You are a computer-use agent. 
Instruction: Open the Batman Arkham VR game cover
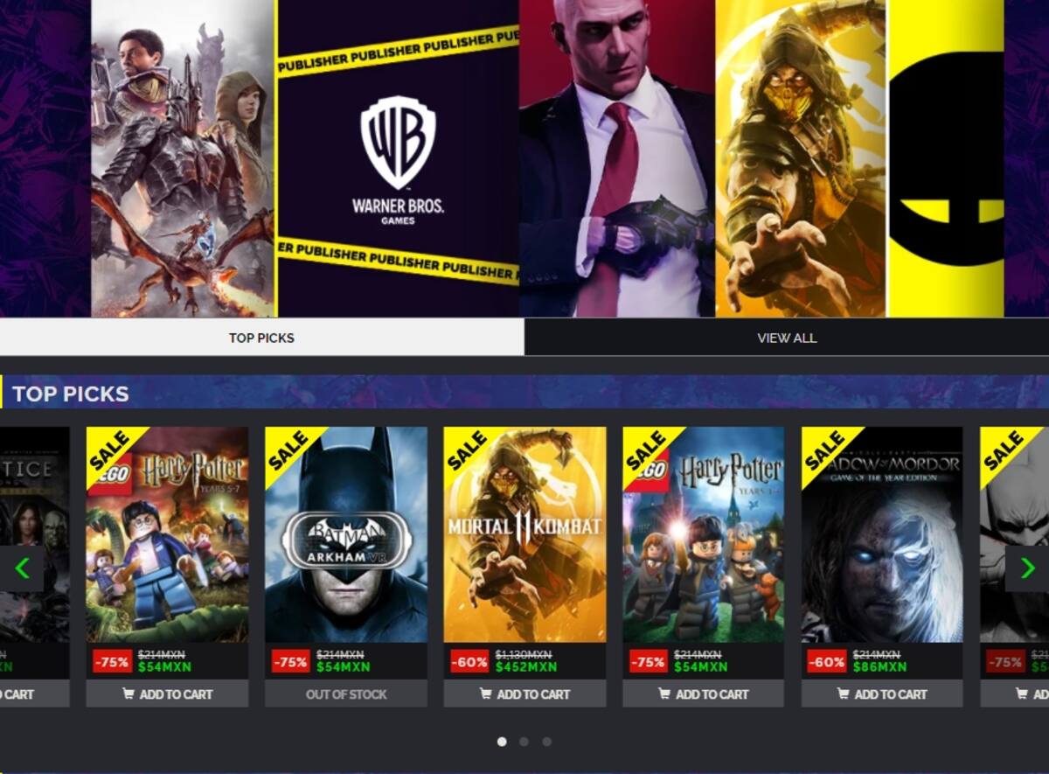[346, 534]
